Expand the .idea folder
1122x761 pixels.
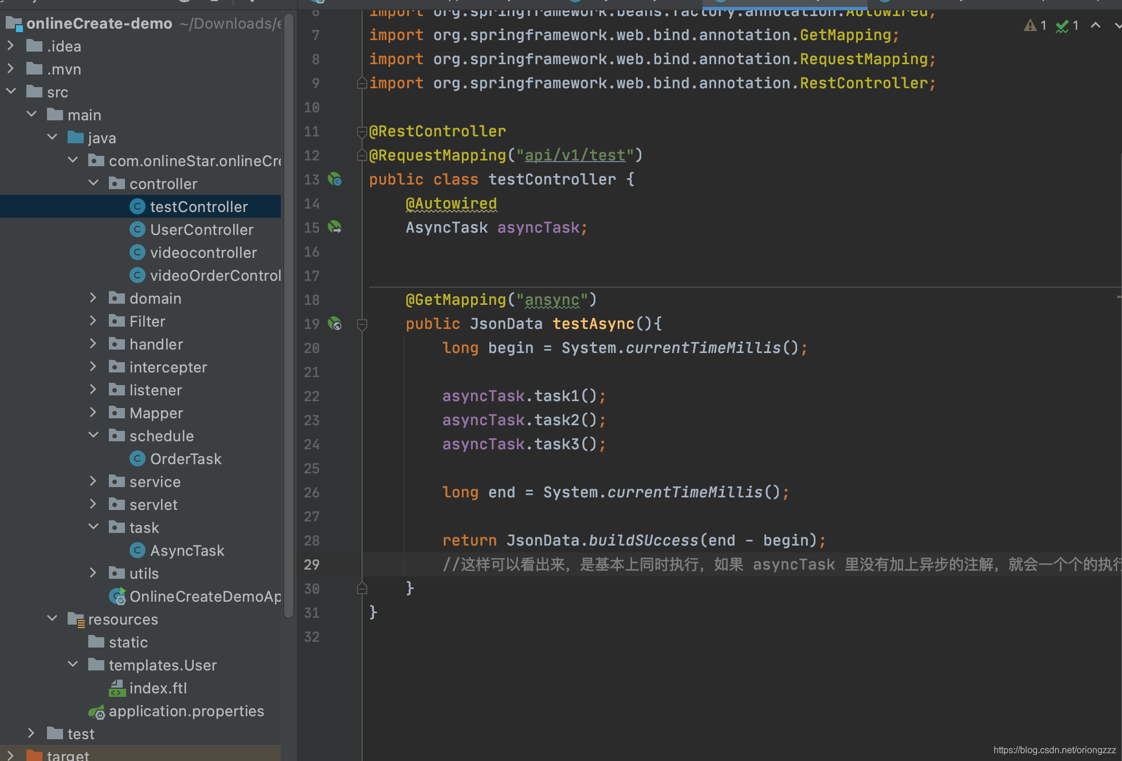coord(10,46)
